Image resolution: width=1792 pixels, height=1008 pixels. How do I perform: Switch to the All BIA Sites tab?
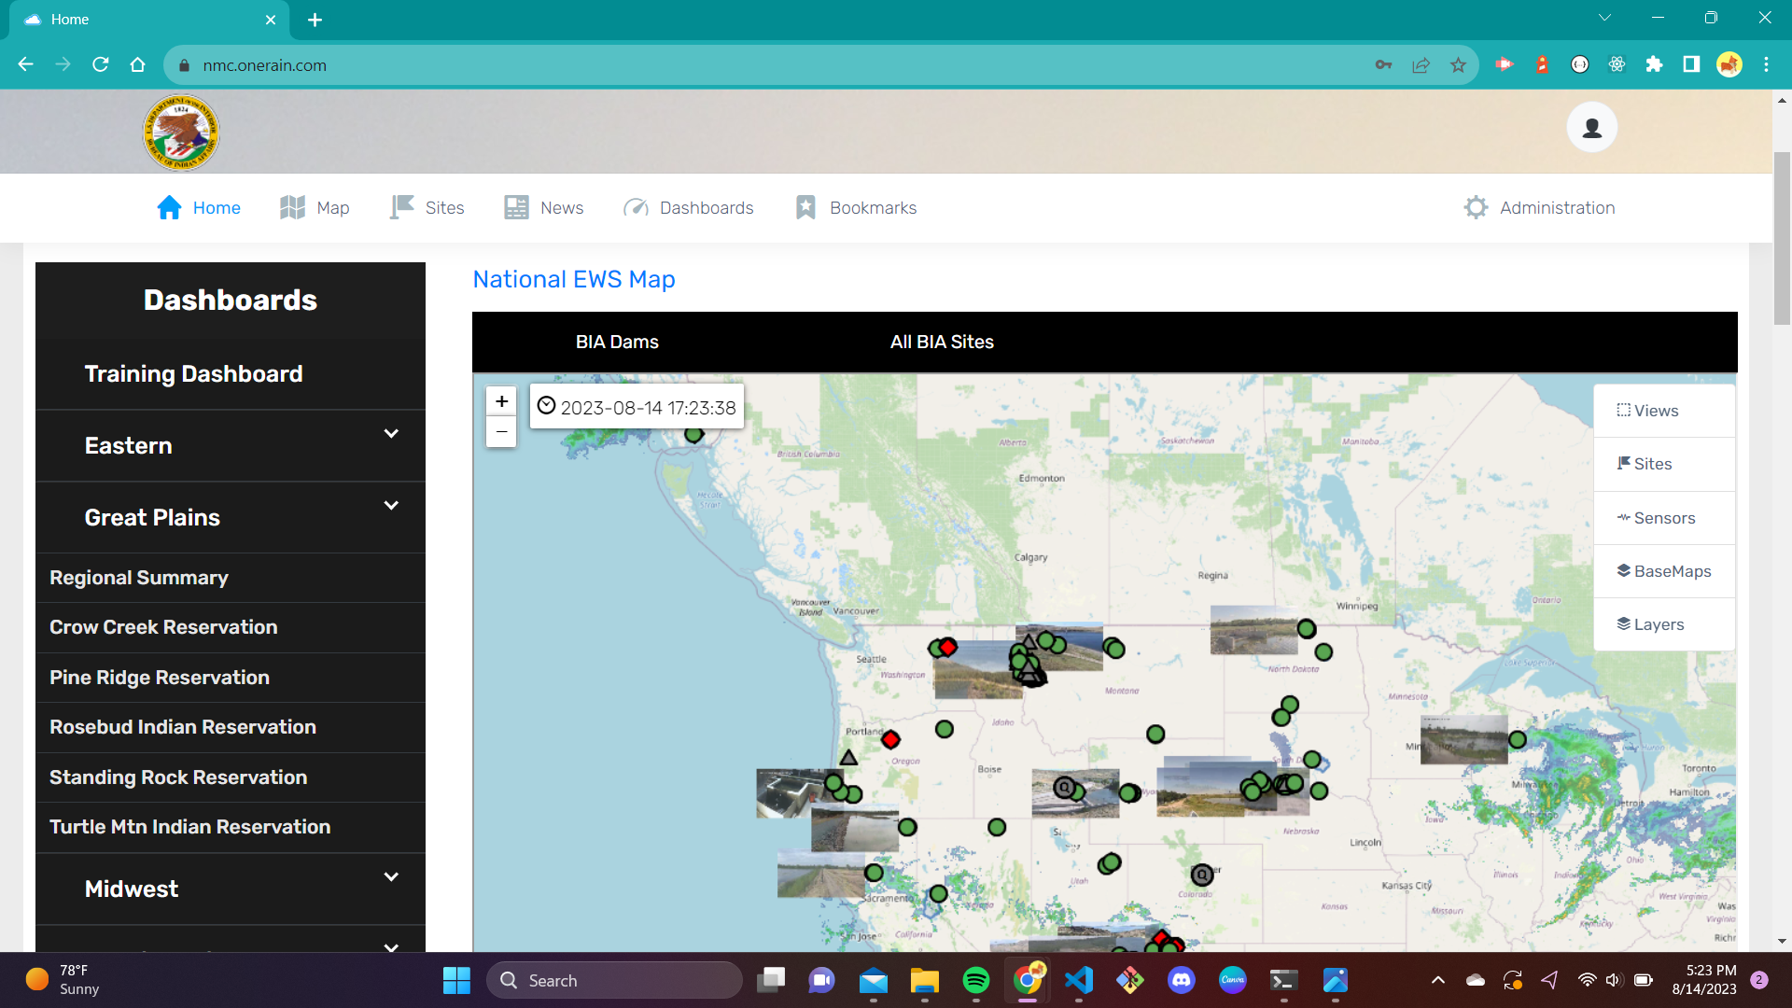[x=941, y=342]
